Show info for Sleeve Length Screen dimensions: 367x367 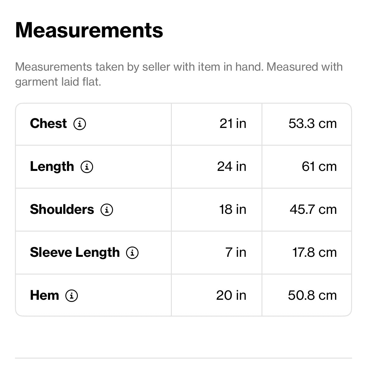click(132, 253)
